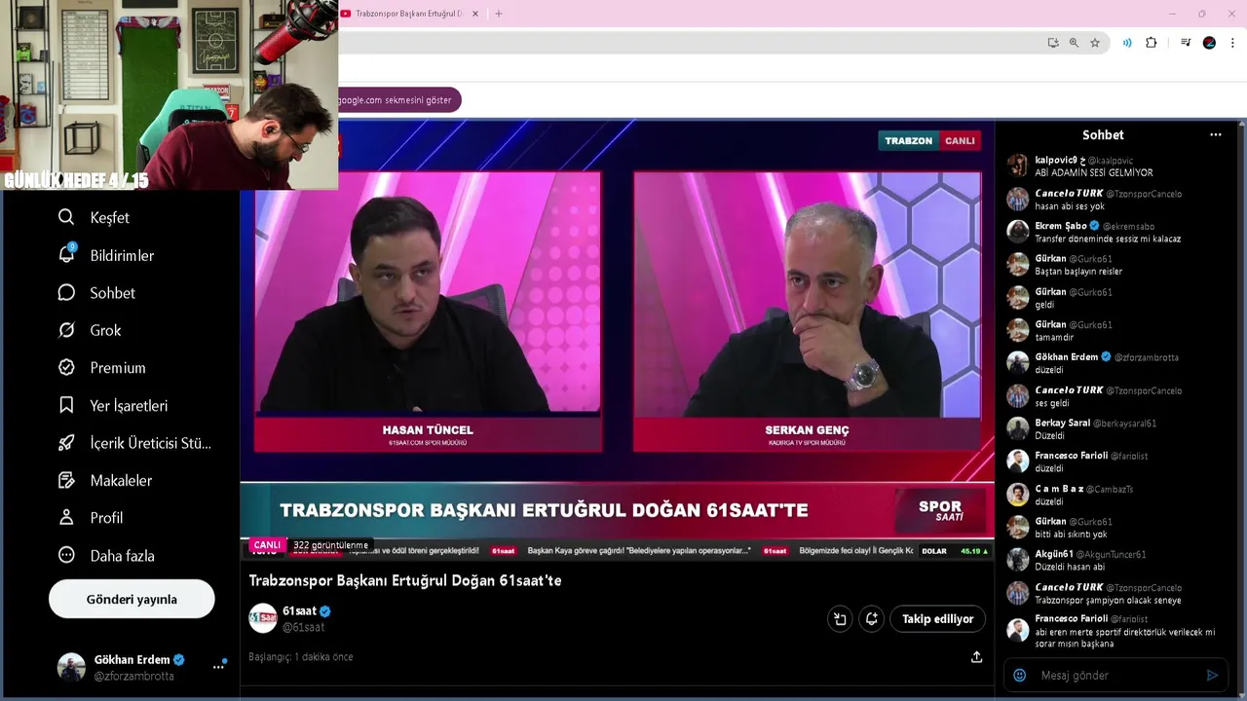Select Premium text label in sidebar
Viewport: 1247px width, 701px height.
tap(118, 368)
